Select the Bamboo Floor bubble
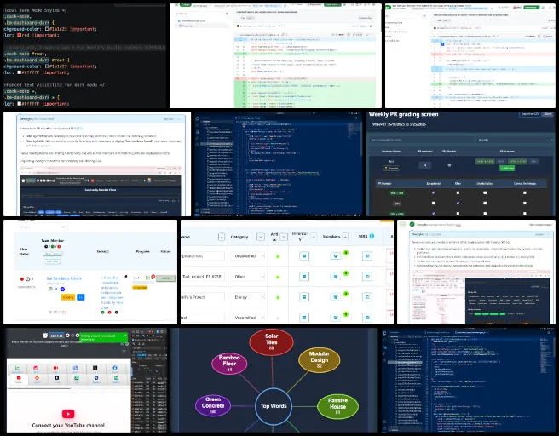559x436 pixels. pos(229,364)
